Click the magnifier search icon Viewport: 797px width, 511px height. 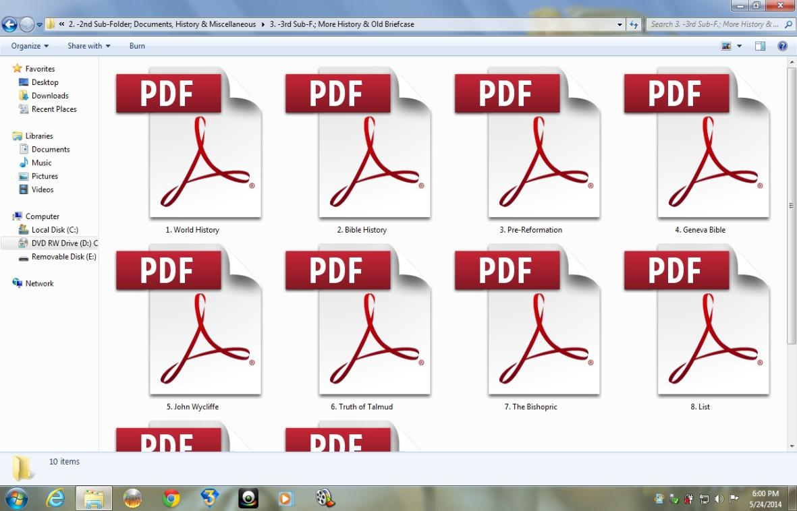pos(788,24)
